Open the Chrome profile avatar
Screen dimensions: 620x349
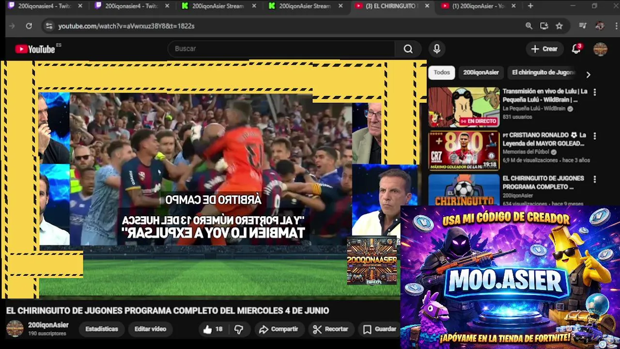click(x=600, y=26)
